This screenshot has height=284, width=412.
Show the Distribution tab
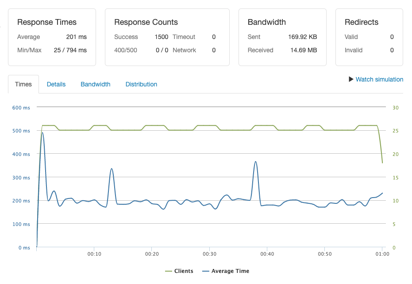(141, 84)
